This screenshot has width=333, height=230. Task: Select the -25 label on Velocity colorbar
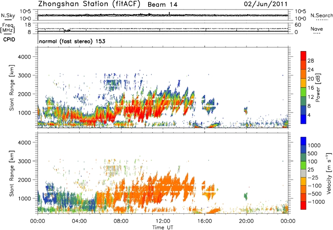(313, 177)
